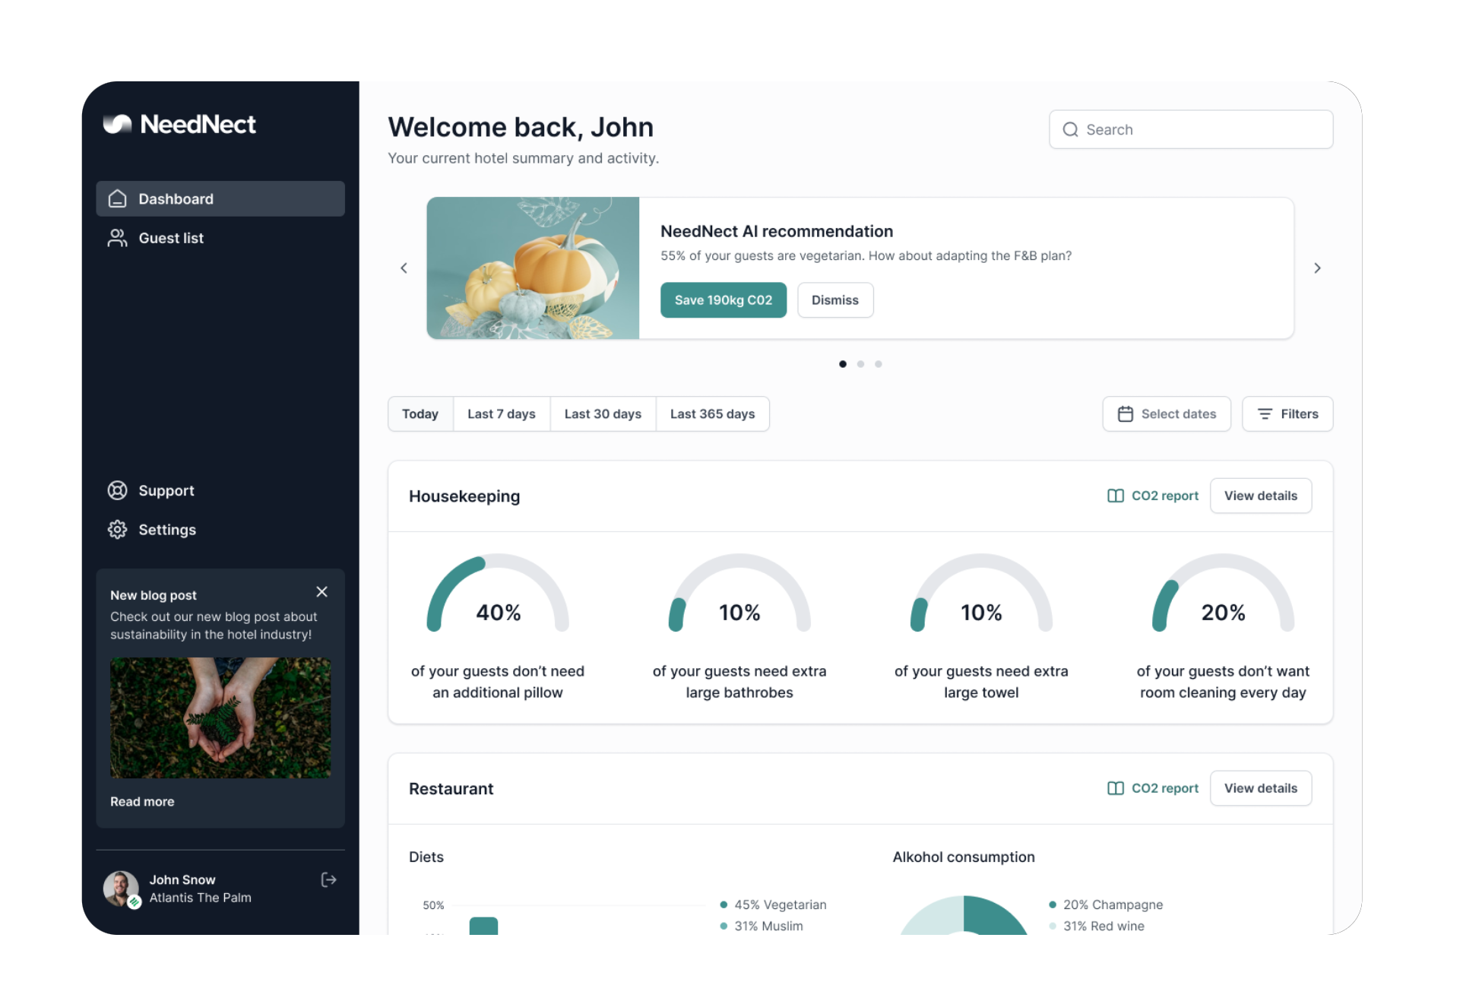Click the Dashboard home icon

pyautogui.click(x=117, y=198)
